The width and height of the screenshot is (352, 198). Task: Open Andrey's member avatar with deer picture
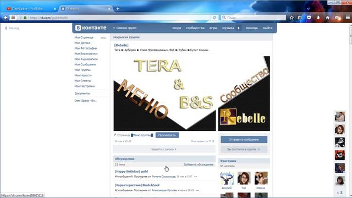pyautogui.click(x=227, y=178)
